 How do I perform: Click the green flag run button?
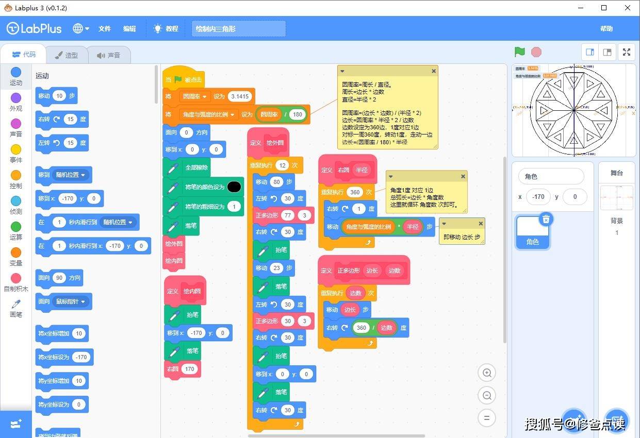point(519,52)
